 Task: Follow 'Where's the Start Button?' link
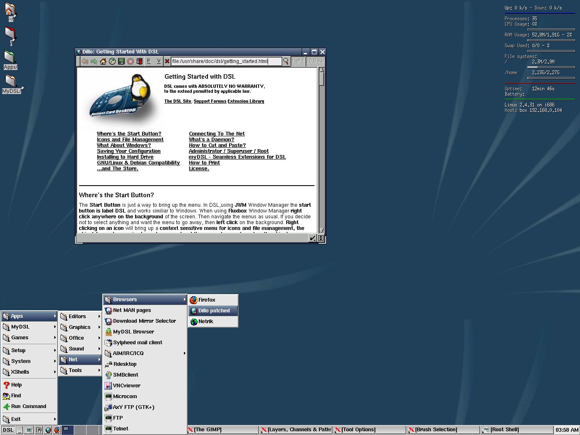pyautogui.click(x=129, y=134)
